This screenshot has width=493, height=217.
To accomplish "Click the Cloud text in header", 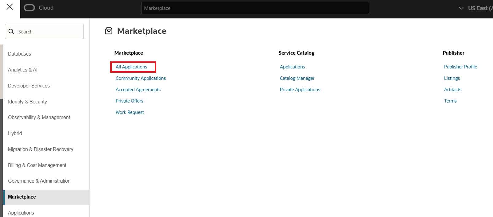I will point(46,8).
